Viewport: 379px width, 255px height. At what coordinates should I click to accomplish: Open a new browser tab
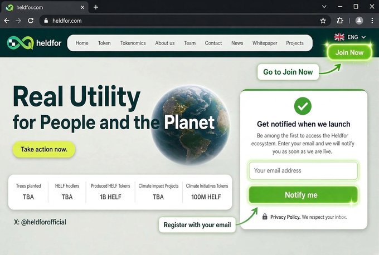(96, 7)
